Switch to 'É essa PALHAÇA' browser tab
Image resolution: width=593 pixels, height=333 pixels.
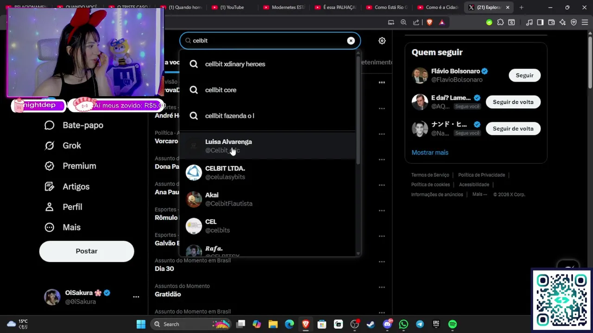point(335,7)
